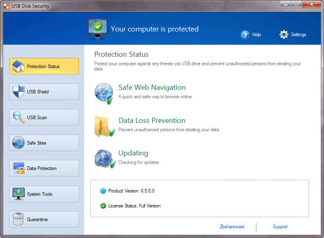Click the Updating globe icon
324x238 pixels.
click(105, 159)
